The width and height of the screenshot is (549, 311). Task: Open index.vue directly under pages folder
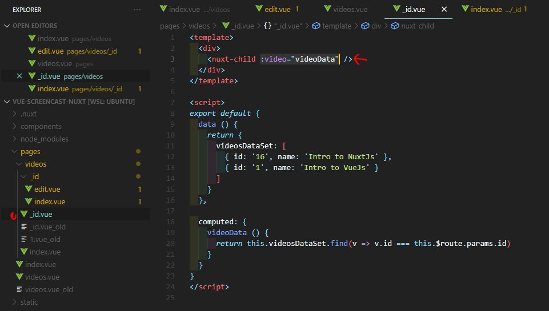(x=75, y=264)
